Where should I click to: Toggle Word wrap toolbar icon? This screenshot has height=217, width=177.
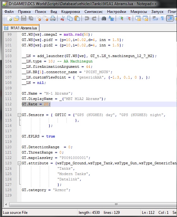pos(155,18)
